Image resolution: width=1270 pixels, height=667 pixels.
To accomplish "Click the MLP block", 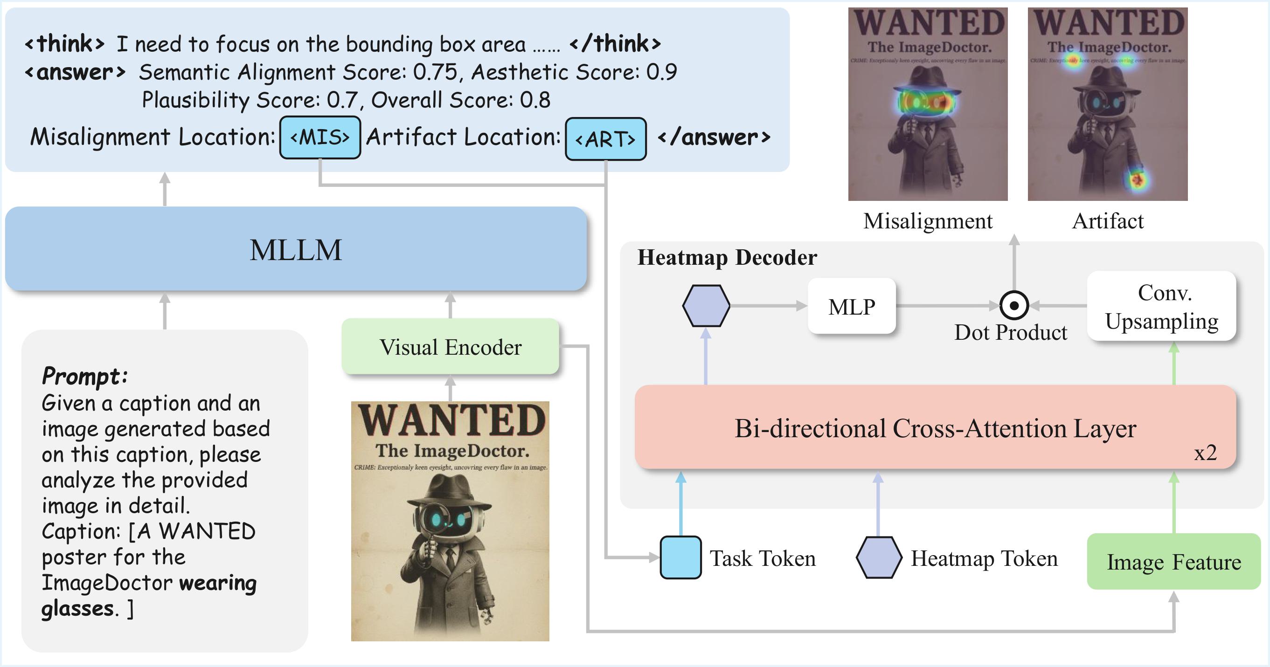I will tap(852, 306).
